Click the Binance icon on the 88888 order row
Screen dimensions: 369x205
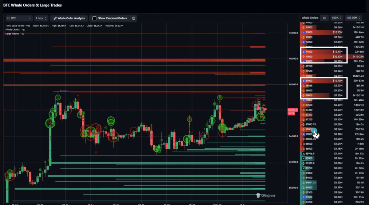click(304, 86)
